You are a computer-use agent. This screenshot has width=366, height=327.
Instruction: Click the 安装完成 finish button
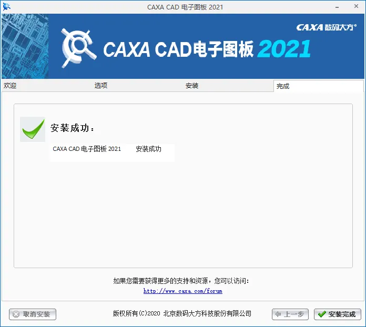pos(337,314)
